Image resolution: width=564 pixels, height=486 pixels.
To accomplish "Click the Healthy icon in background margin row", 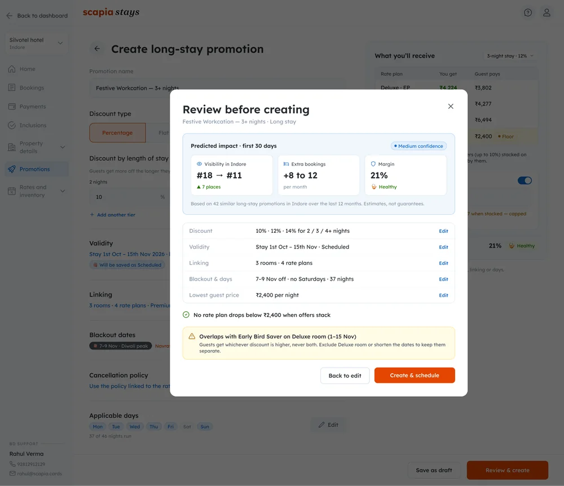I will (x=512, y=246).
